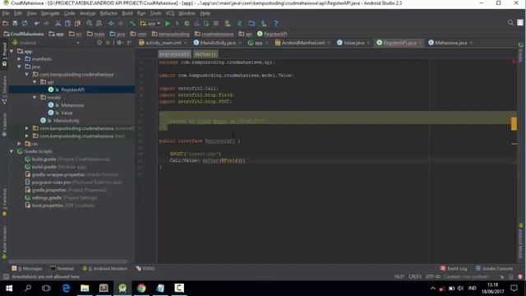The width and height of the screenshot is (526, 296).
Task: Collapse the api package node
Action: 35,82
